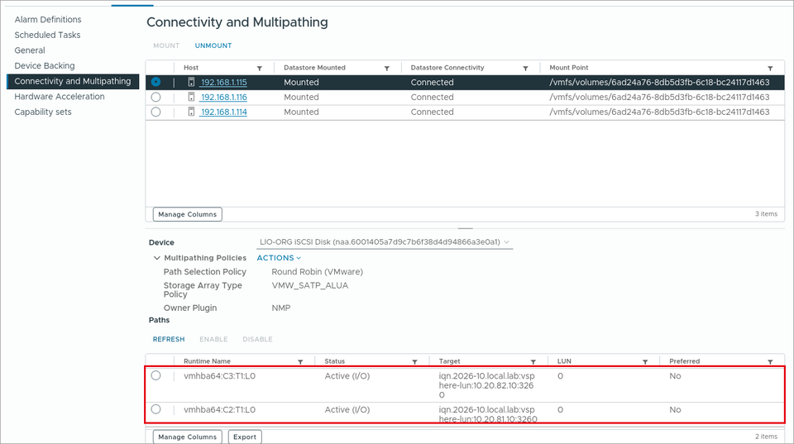Open filter for Host column
The height and width of the screenshot is (444, 794).
click(259, 68)
